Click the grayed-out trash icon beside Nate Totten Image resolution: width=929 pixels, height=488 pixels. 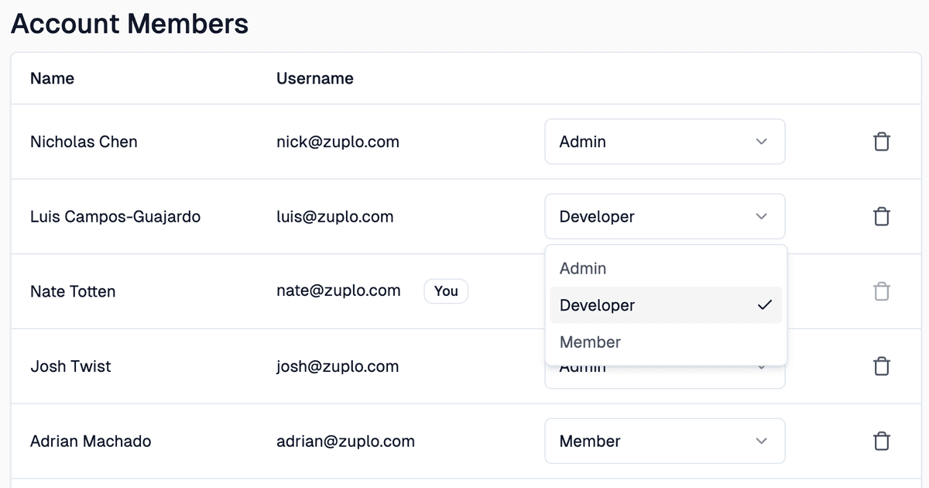881,291
